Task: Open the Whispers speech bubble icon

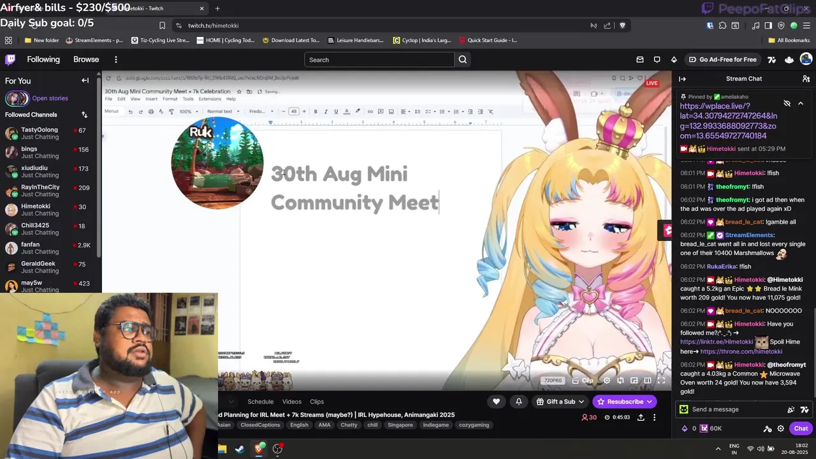Action: tap(657, 59)
